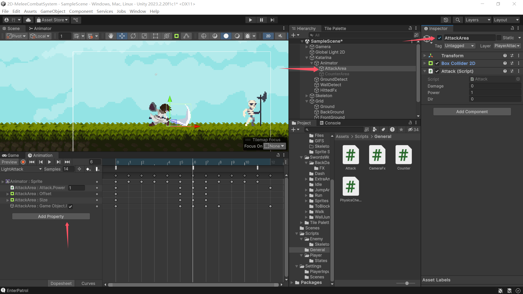Select the Rotate tool
This screenshot has height=294, width=523.
[x=133, y=36]
